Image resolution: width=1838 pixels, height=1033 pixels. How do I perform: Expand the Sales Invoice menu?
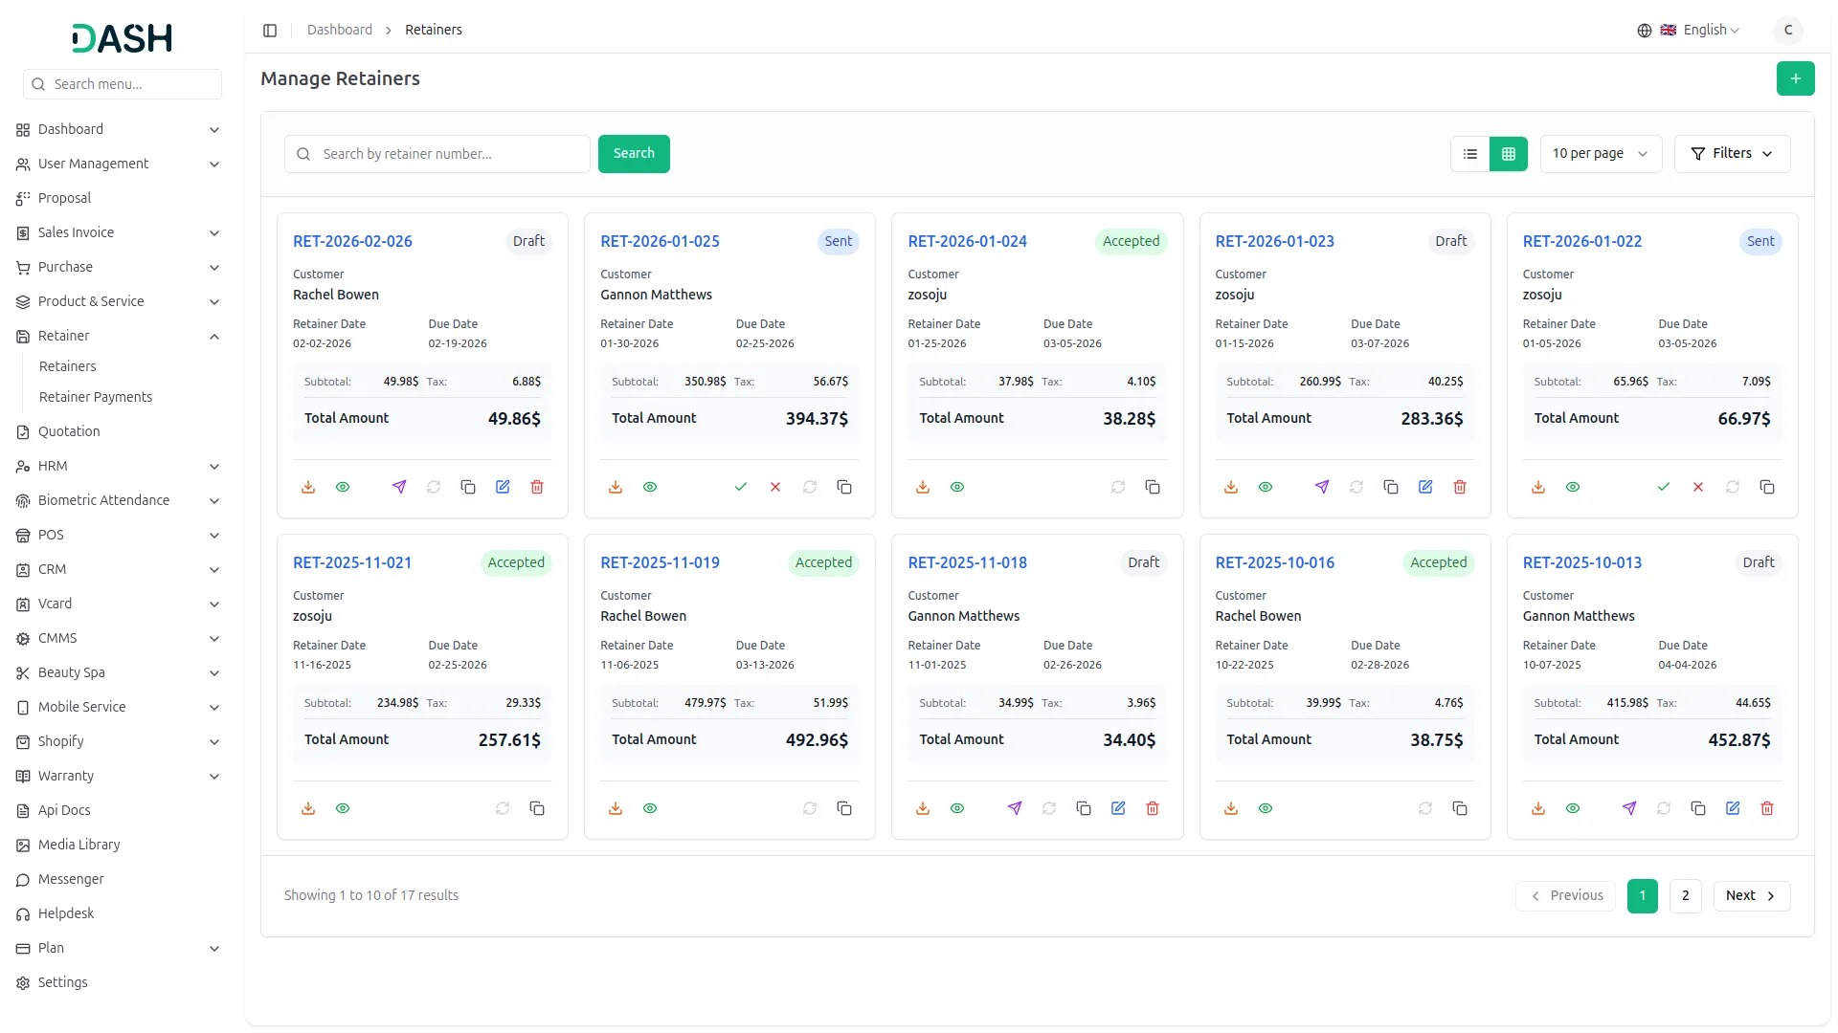118,232
